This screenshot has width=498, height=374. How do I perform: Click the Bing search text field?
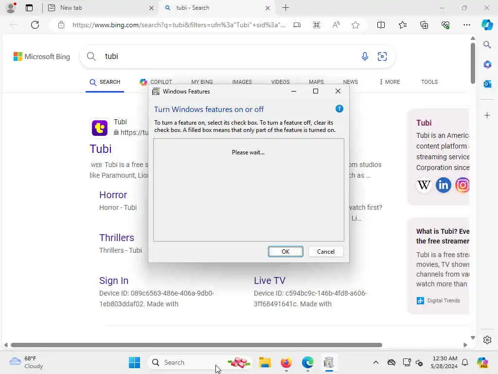229,56
